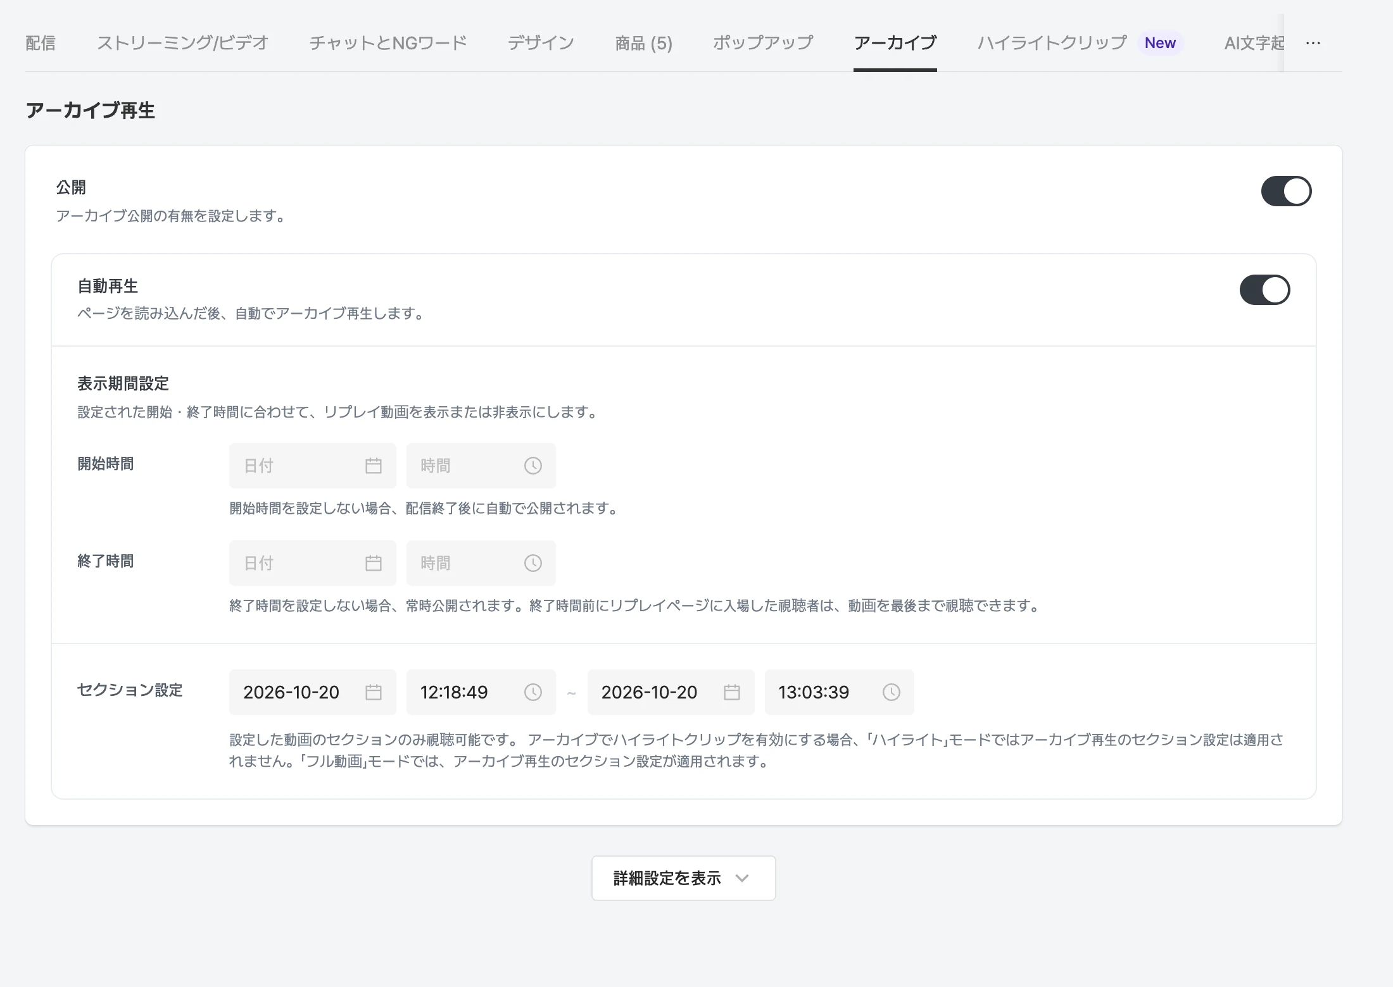Click the New badge on ハイライトクリップ
Screen dimensions: 1393x987
(x=1160, y=43)
